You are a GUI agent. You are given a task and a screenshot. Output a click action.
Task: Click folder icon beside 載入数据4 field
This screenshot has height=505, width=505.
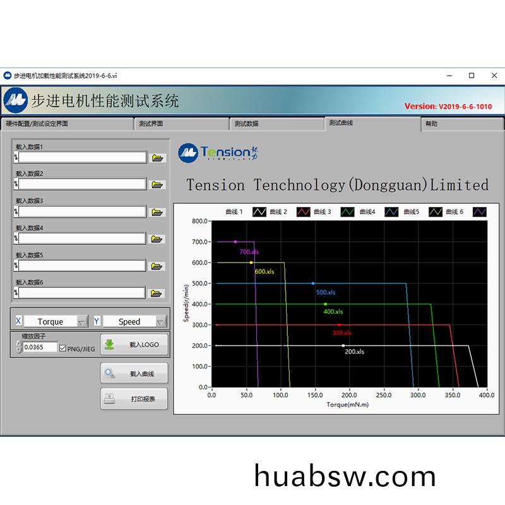point(158,239)
